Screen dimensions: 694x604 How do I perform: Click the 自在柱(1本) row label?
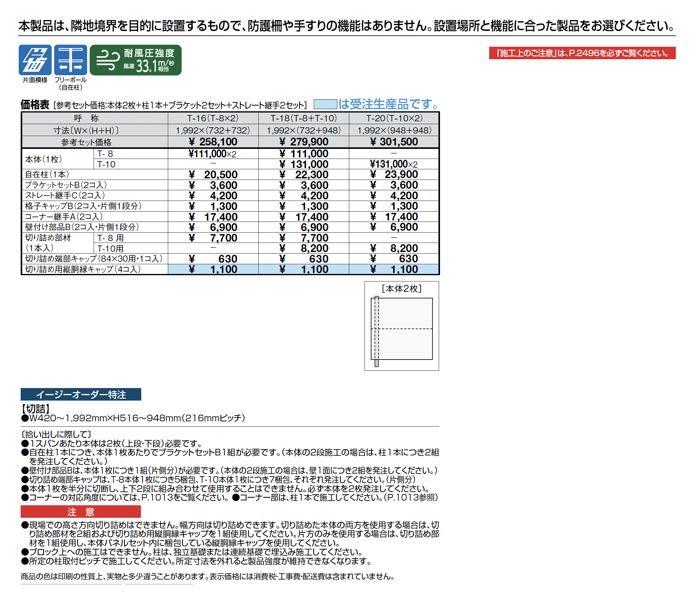tap(47, 174)
